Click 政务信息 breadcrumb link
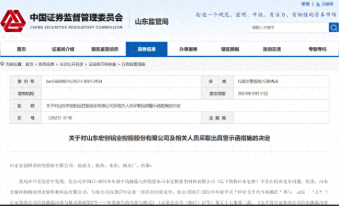 coord(46,65)
